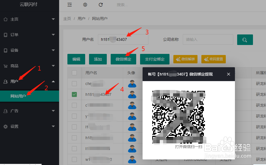Click the 支付宝绑定 button
Image resolution: width=266 pixels, height=165 pixels.
(155, 59)
